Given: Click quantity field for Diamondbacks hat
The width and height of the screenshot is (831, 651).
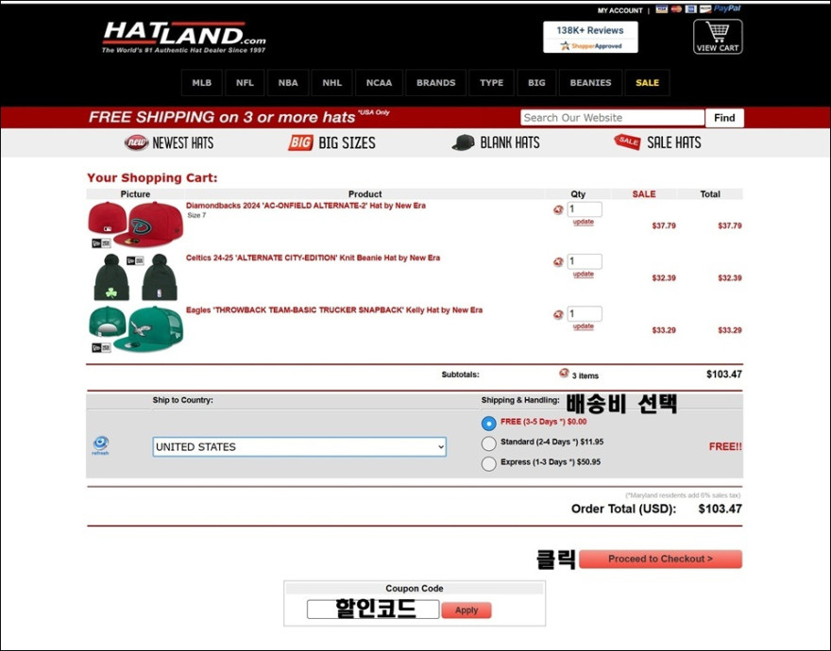Looking at the screenshot, I should (x=585, y=209).
